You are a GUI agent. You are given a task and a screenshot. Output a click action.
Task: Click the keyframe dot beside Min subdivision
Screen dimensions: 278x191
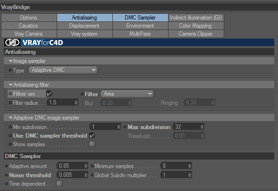[x=10, y=127]
